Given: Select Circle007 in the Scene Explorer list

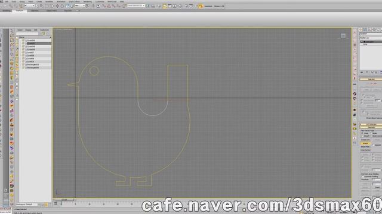Looking at the screenshot, I should 31,43.
